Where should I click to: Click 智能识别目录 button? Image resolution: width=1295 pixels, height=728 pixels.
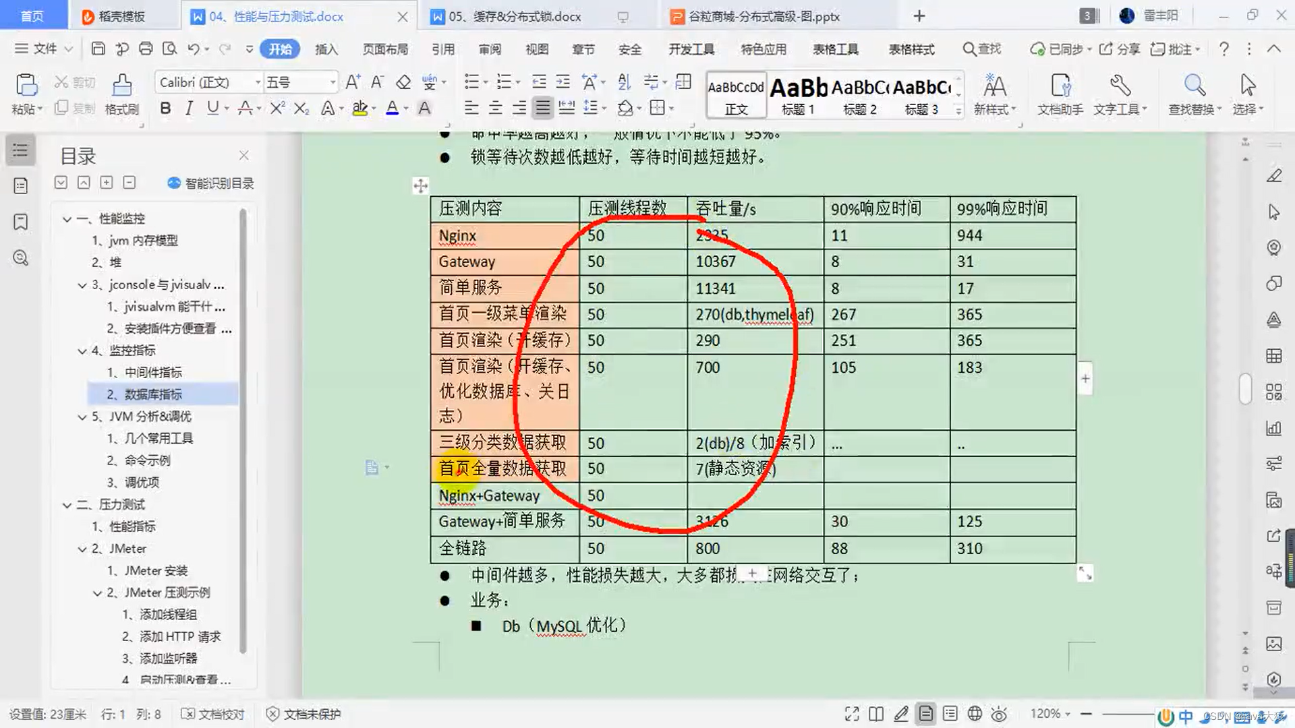coord(210,183)
